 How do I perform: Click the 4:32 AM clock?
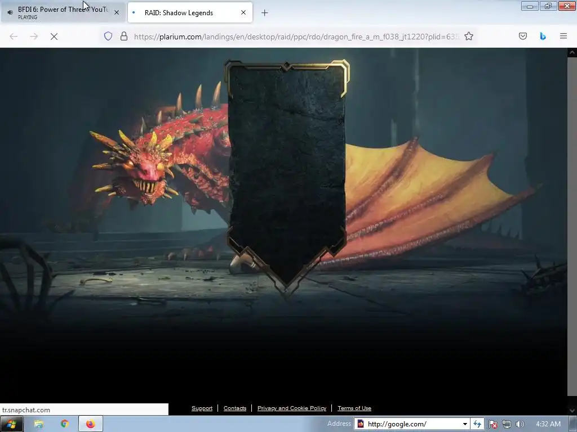[548, 424]
